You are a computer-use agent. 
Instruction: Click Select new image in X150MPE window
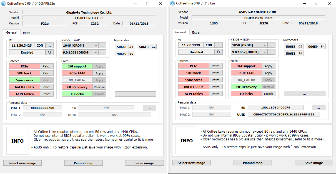tap(22, 163)
